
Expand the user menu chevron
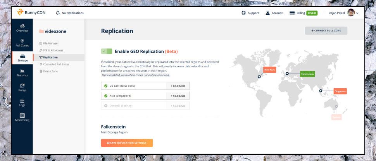pos(357,13)
